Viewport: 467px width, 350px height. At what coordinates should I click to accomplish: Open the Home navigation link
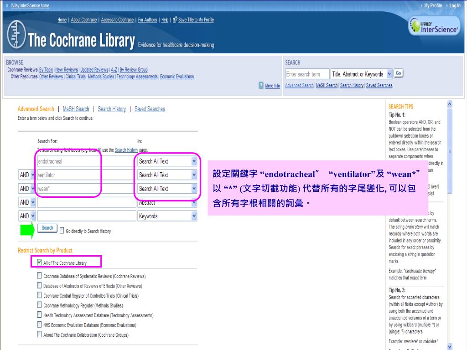point(62,20)
